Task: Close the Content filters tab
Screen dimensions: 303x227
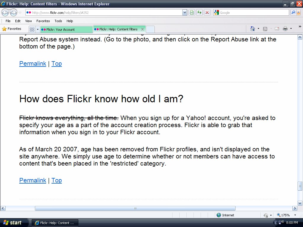Action: click(x=142, y=29)
